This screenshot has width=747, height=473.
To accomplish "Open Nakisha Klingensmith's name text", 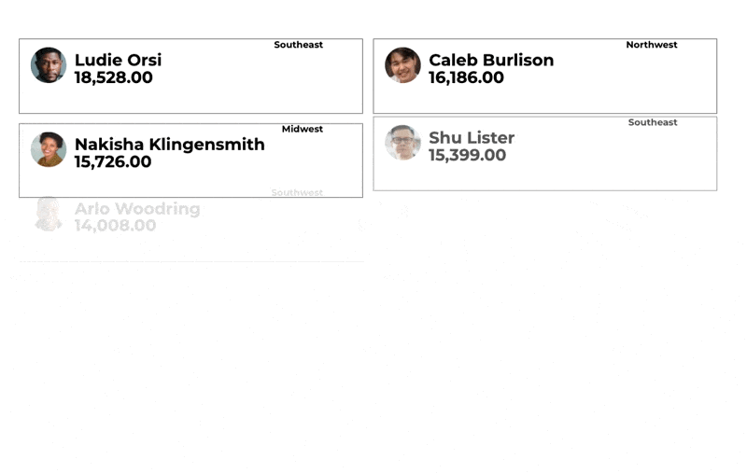I will (x=170, y=145).
